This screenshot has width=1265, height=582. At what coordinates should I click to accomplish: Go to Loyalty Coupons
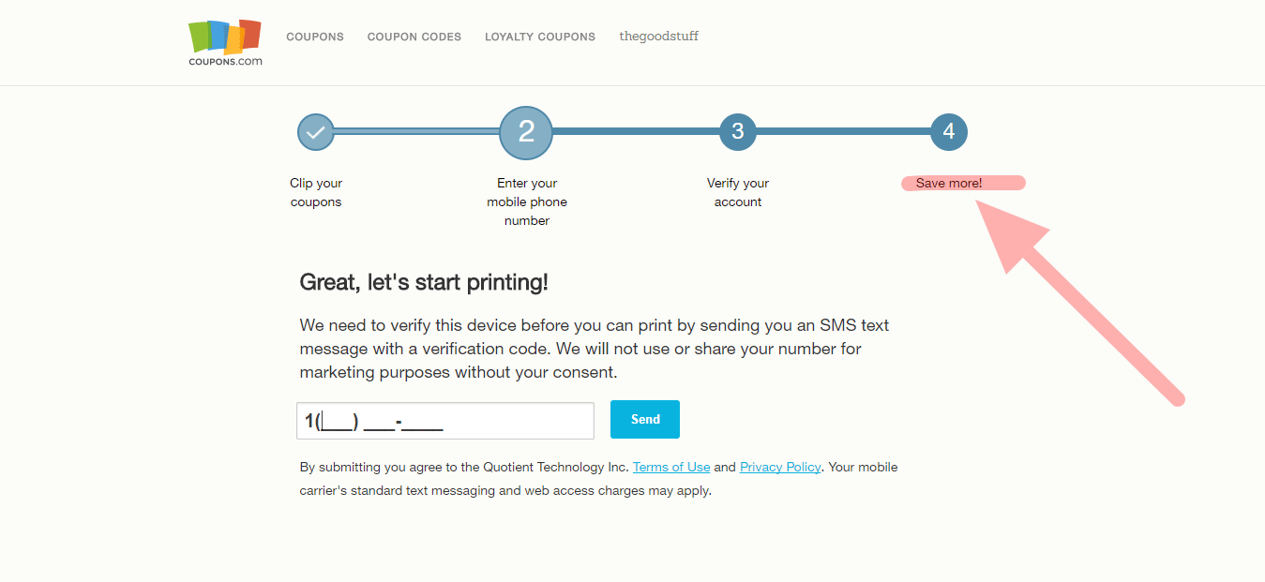[x=540, y=37]
